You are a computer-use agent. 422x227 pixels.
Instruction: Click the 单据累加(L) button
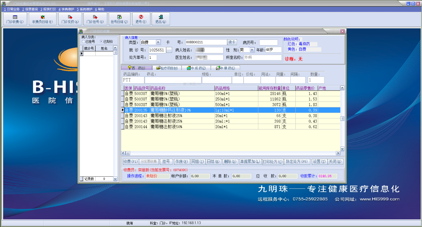pyautogui.click(x=250, y=162)
